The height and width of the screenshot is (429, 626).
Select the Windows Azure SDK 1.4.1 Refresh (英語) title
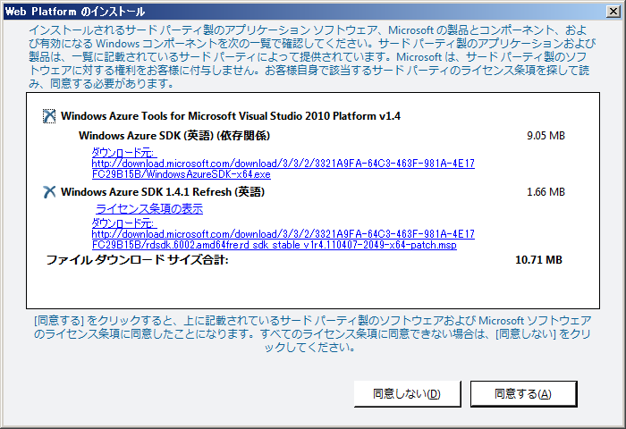pyautogui.click(x=162, y=191)
